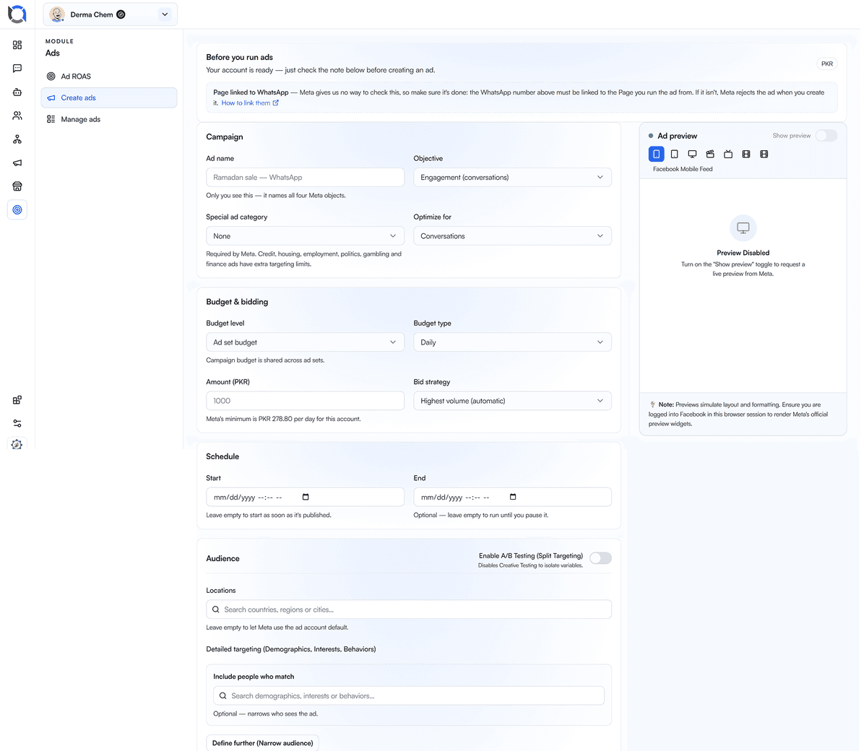This screenshot has width=861, height=751.
Task: Click the Amount (PKR) input field
Action: tap(305, 401)
